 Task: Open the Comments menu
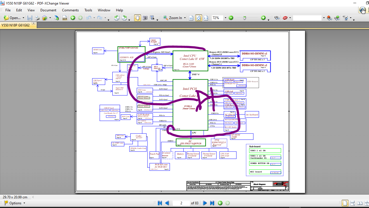pos(71,10)
